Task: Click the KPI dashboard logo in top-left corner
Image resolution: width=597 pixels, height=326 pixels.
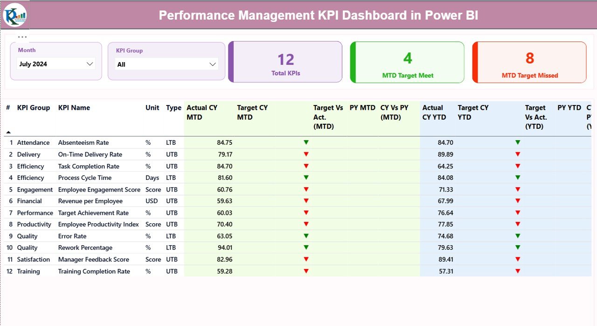Action: coord(14,14)
